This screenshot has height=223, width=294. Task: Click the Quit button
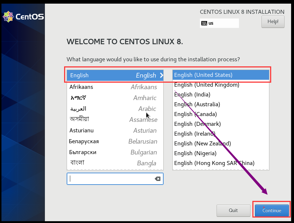point(233,210)
